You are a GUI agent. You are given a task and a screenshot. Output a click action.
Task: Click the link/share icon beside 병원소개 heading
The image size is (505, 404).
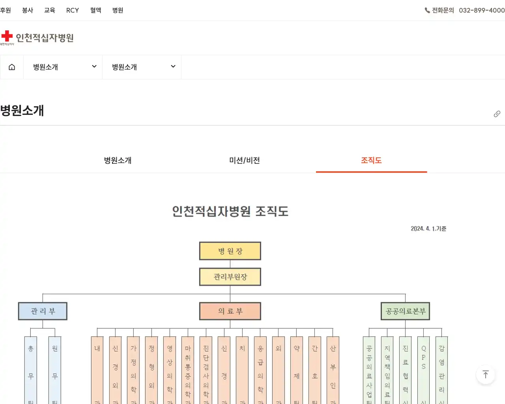[x=497, y=114]
